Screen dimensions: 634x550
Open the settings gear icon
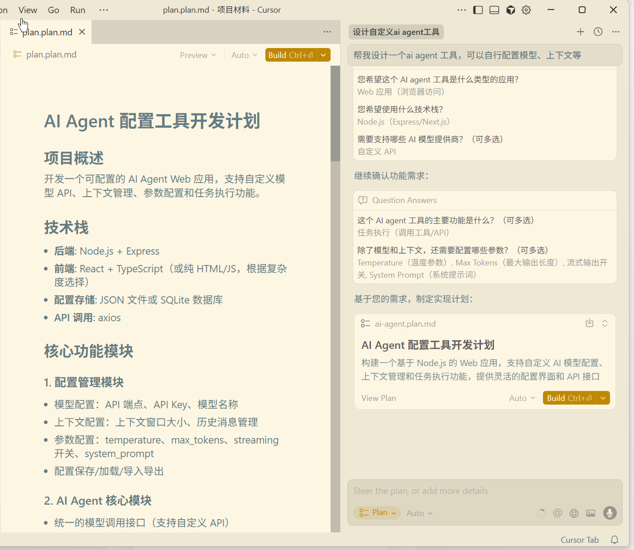tap(526, 10)
